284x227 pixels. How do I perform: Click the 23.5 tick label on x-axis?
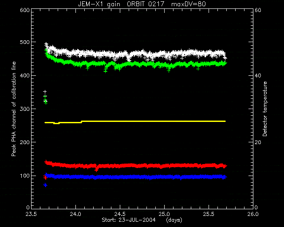point(31,214)
